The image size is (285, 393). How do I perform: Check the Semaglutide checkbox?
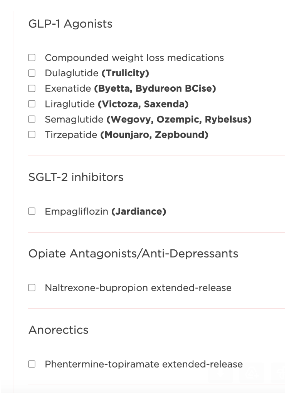point(32,120)
